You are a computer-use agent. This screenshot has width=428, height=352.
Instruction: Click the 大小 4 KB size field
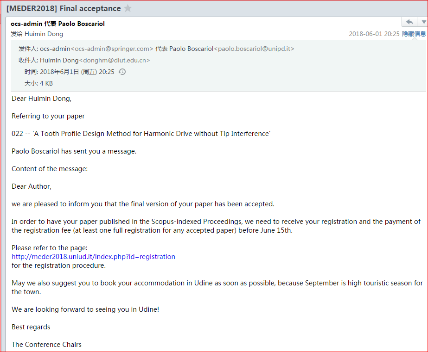(38, 83)
